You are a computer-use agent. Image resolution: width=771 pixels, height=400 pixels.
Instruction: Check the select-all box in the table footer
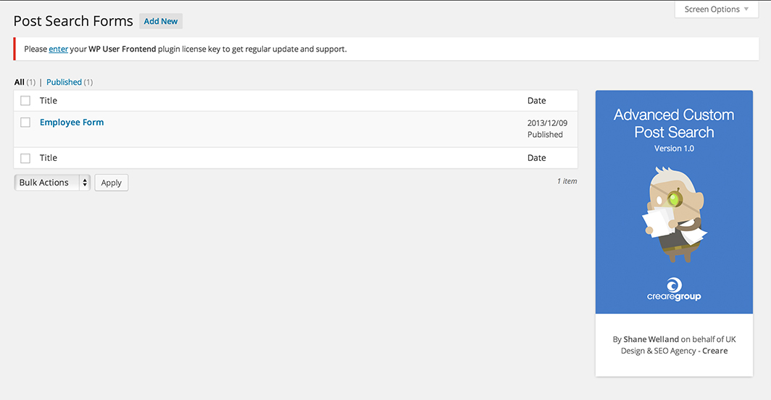(25, 158)
